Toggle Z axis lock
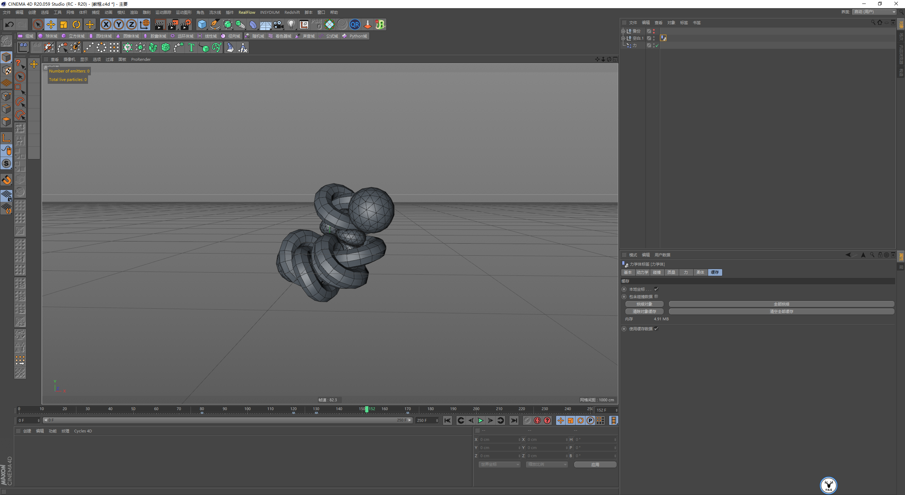 tap(132, 24)
